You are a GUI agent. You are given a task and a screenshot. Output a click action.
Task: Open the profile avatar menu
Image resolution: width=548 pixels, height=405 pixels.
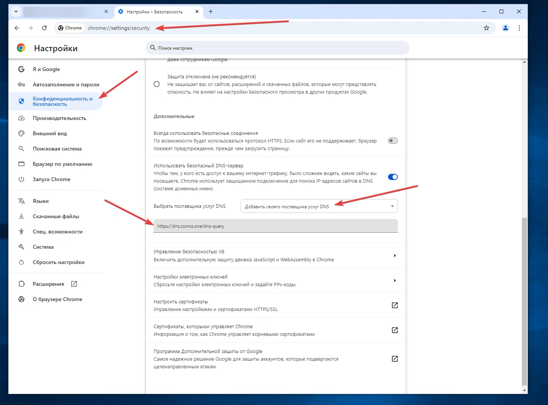click(506, 28)
